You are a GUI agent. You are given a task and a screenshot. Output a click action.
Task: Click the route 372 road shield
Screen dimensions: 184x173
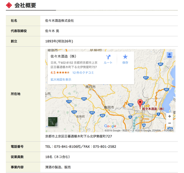(84, 99)
